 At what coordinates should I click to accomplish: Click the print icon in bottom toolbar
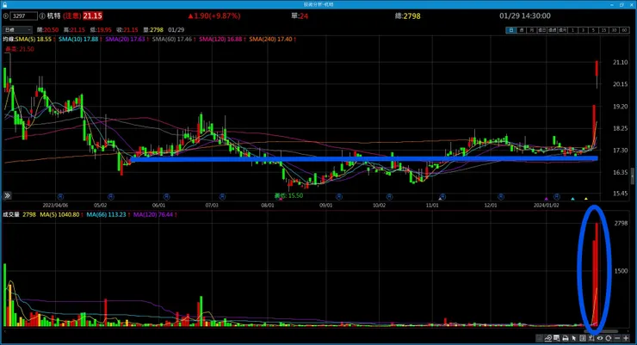tap(566, 338)
